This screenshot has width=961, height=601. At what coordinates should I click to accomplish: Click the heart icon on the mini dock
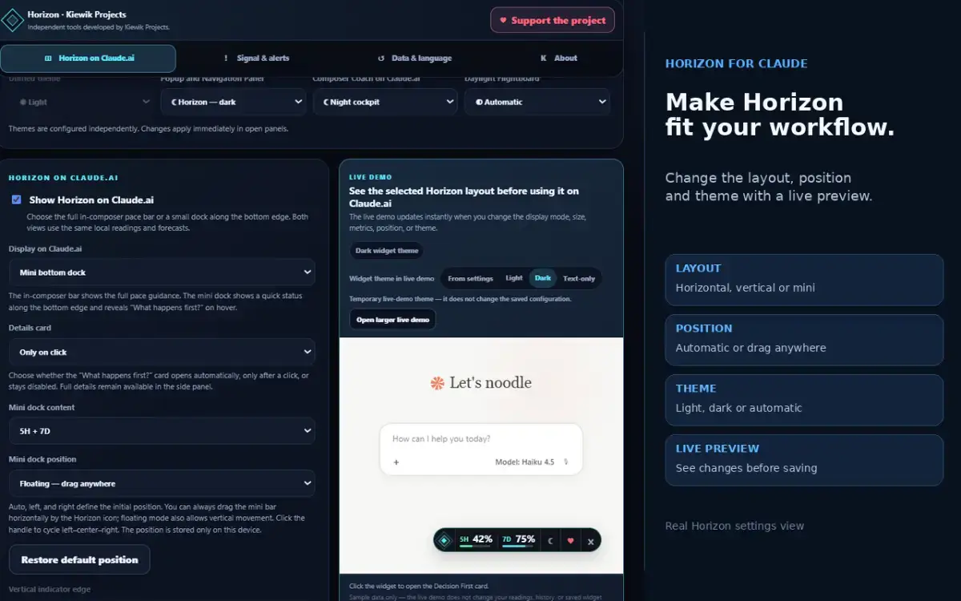pyautogui.click(x=570, y=541)
